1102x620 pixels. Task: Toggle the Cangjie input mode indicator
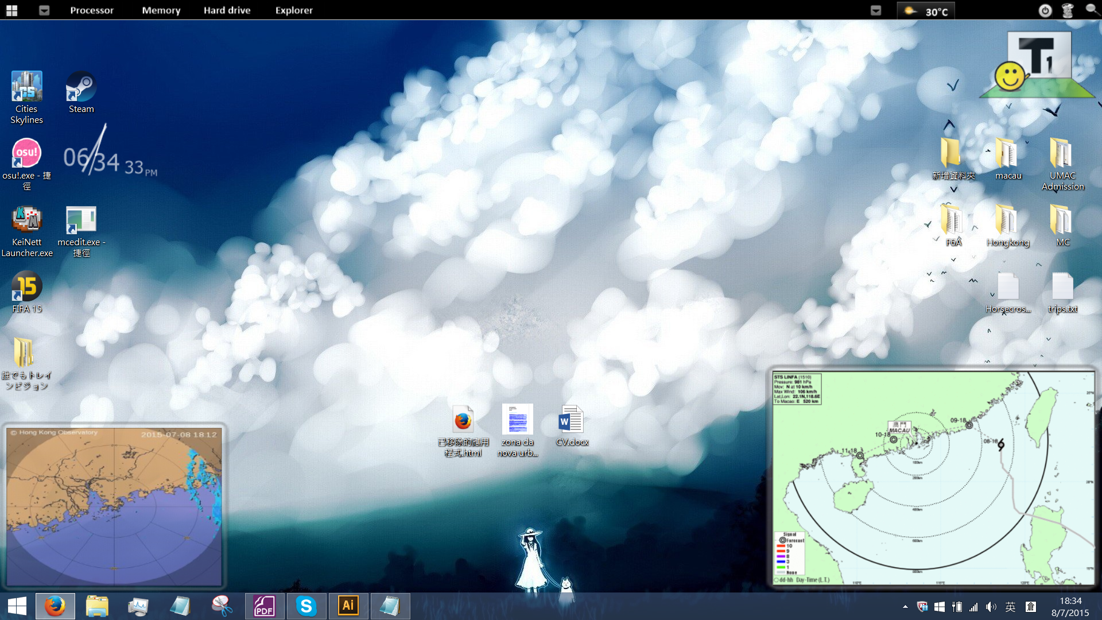click(x=1031, y=607)
